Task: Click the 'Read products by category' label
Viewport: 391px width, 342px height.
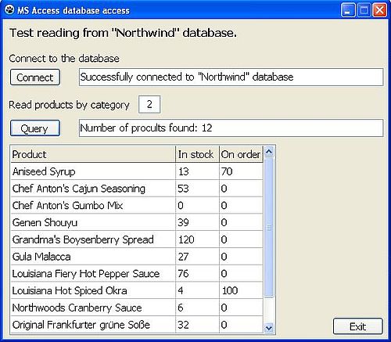Action: point(69,105)
